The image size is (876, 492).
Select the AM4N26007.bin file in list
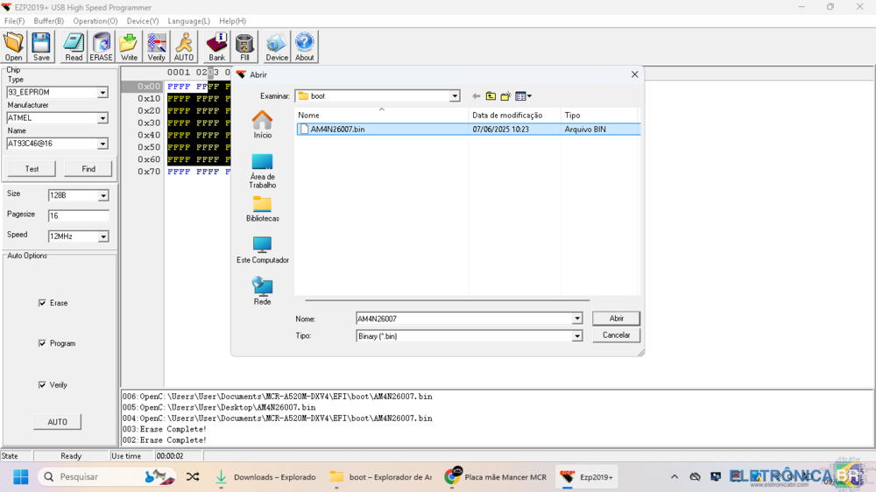pyautogui.click(x=337, y=130)
